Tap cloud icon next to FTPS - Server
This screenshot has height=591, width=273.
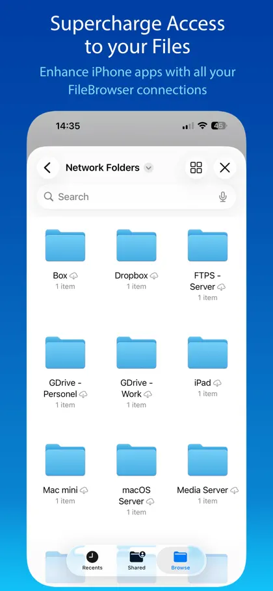(222, 287)
